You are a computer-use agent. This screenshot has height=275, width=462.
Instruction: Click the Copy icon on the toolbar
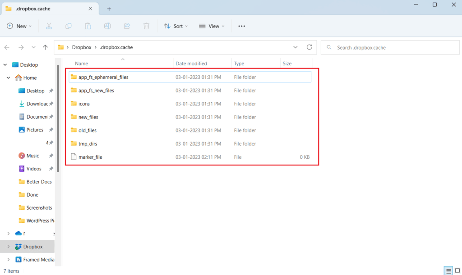tap(68, 26)
